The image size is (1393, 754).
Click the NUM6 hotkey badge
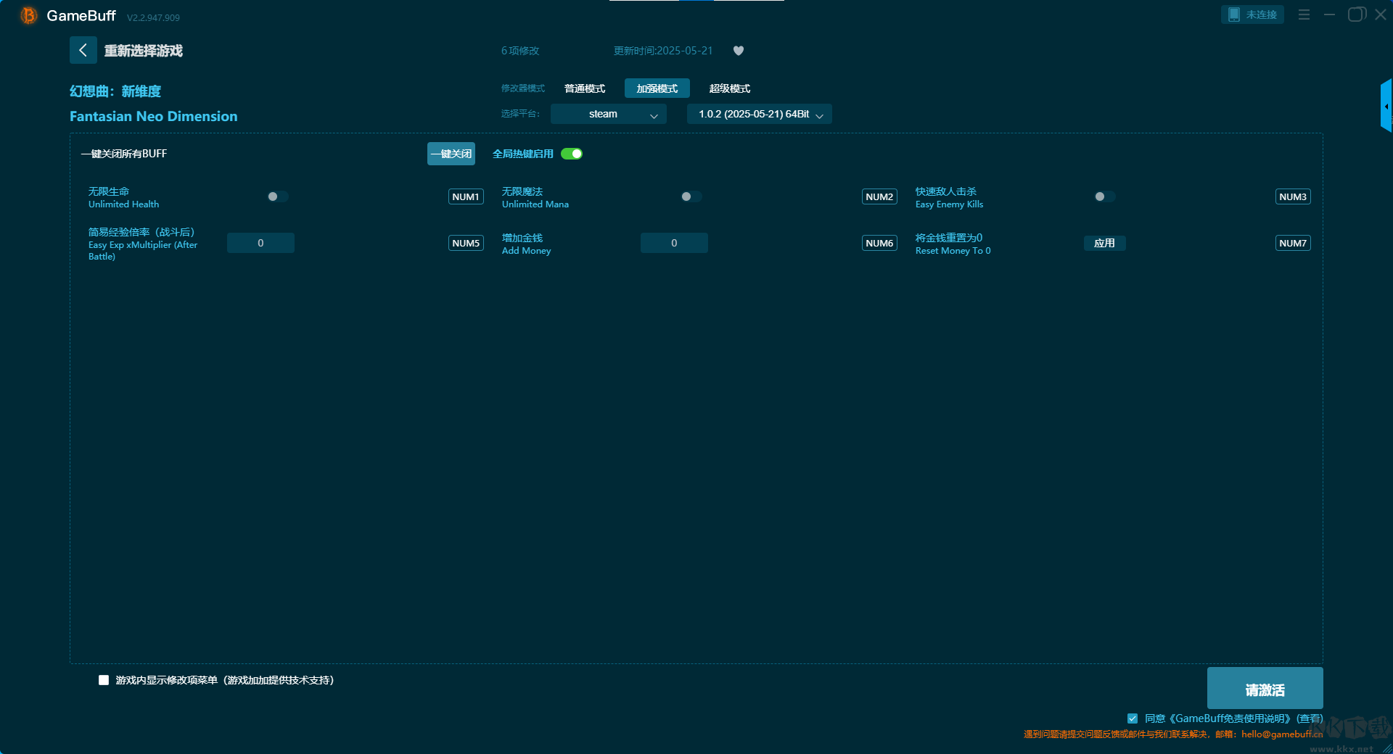coord(879,243)
